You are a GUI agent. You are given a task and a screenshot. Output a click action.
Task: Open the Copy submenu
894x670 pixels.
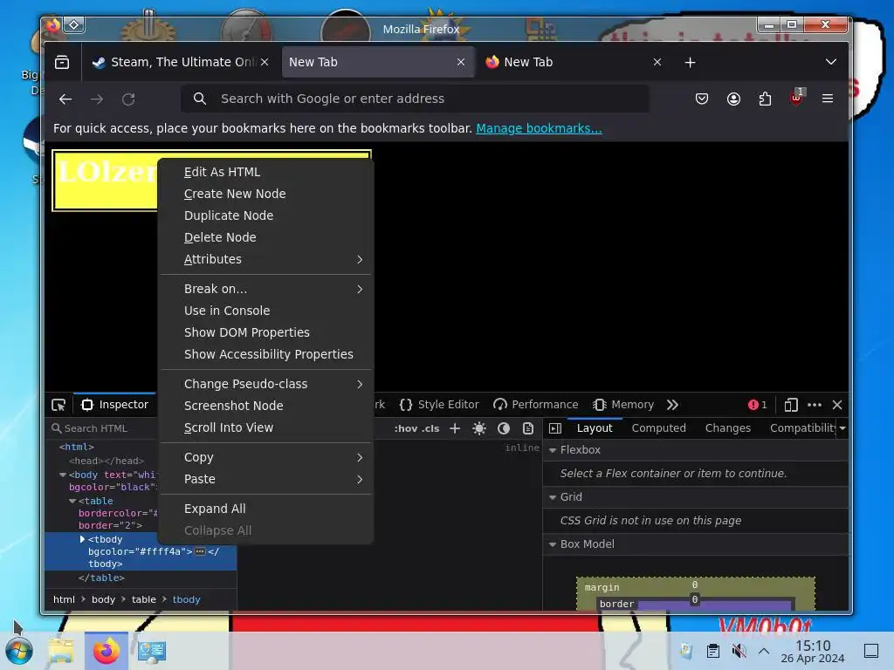[x=266, y=457]
